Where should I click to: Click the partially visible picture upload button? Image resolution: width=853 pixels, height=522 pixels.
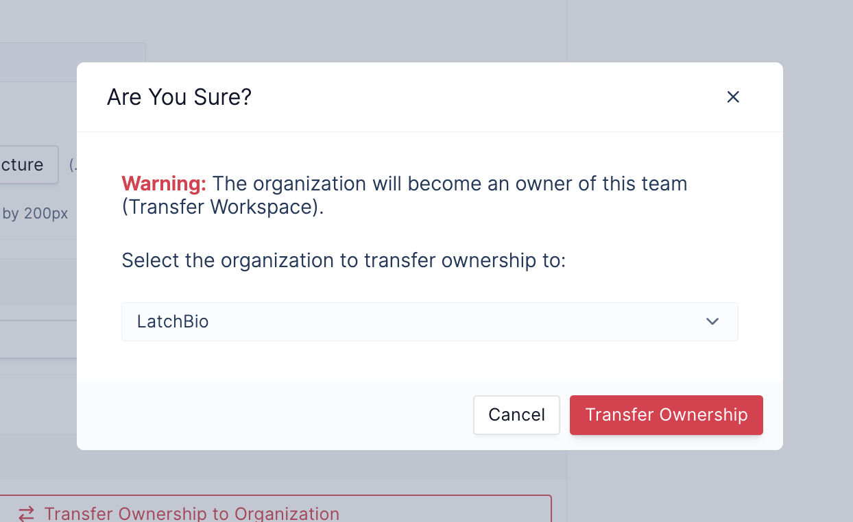click(x=29, y=164)
